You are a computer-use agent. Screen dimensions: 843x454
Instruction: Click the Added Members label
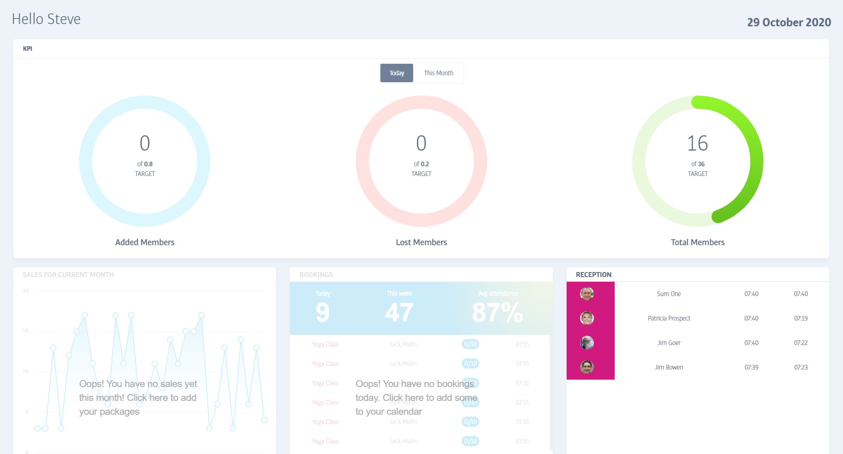point(145,242)
